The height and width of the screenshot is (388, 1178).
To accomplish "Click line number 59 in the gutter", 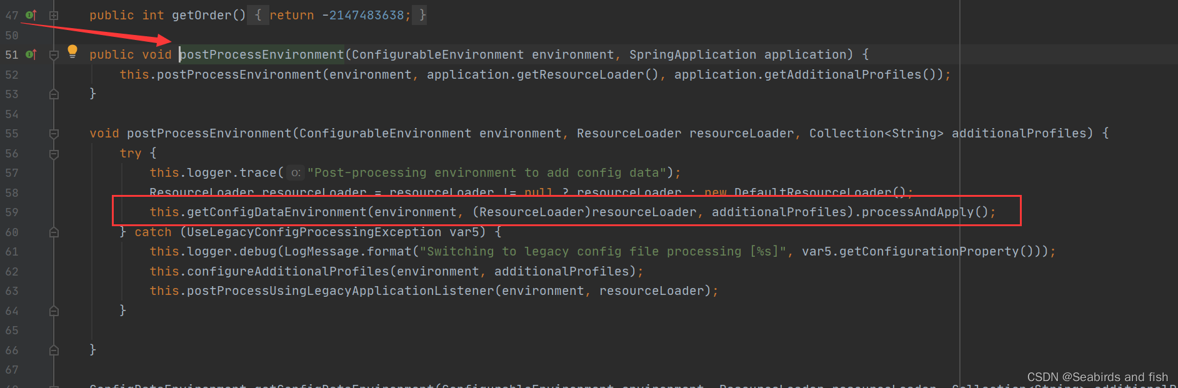I will pyautogui.click(x=12, y=212).
